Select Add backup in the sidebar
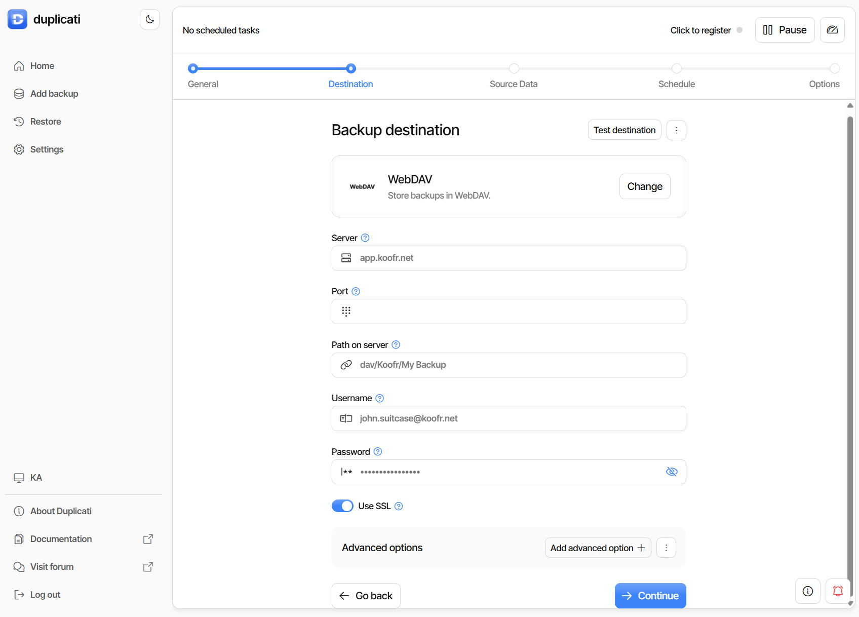859x617 pixels. 54,93
